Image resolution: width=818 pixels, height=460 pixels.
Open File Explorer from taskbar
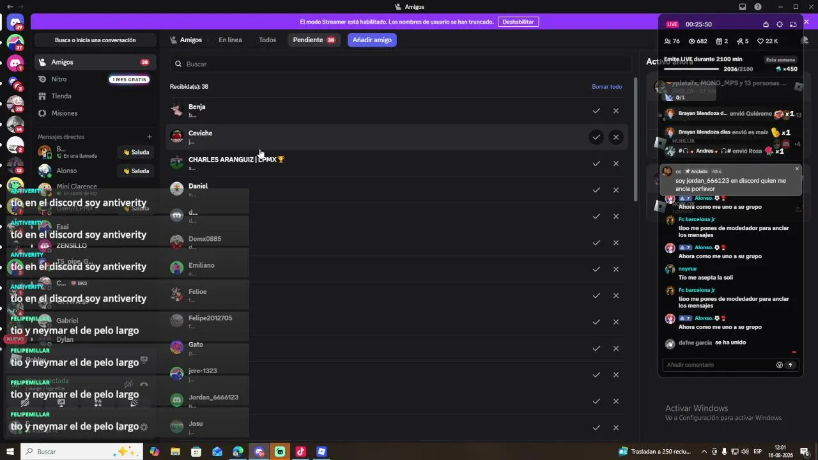click(x=175, y=452)
